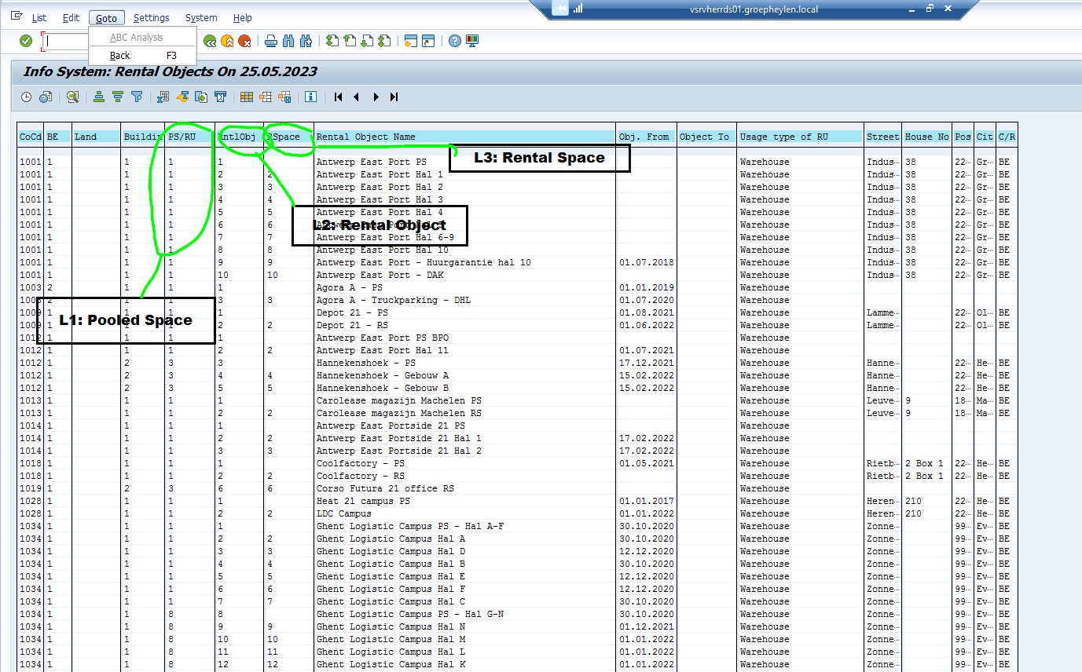Select the 'Hannekenshoek - Gebouw A' cell

coord(464,375)
